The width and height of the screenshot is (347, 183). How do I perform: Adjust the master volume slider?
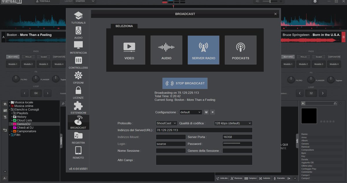(270, 1)
